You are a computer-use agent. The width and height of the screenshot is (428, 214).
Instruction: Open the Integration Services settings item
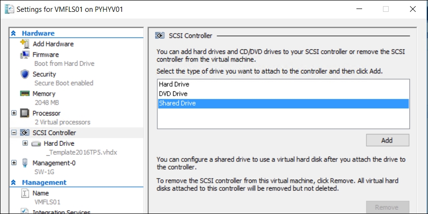click(62, 212)
